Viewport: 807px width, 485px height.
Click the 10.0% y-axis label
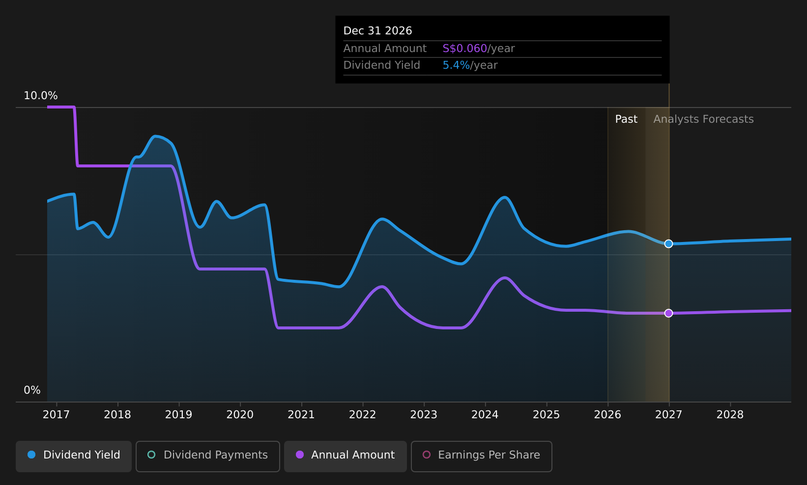coord(41,96)
